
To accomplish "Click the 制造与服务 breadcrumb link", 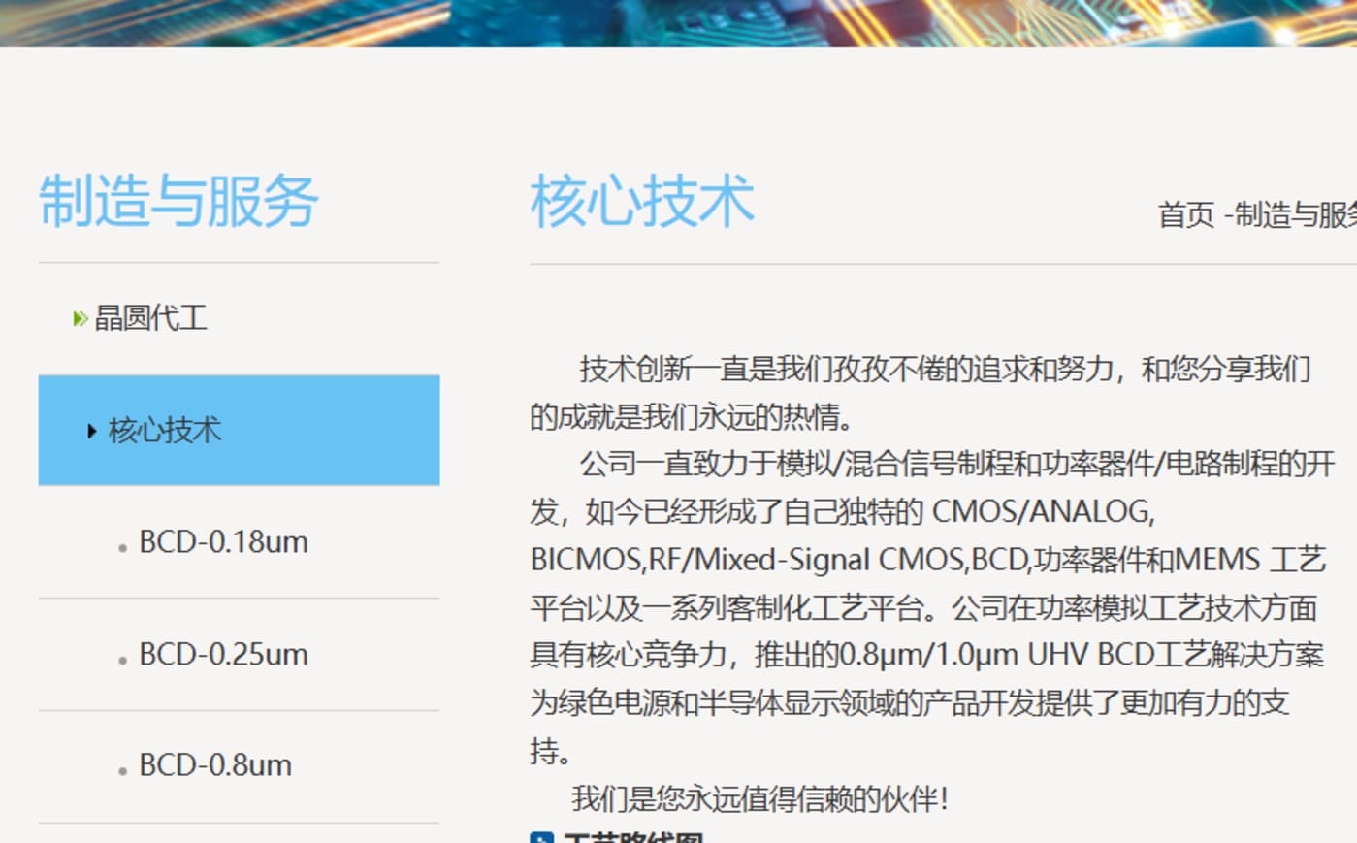I will click(1295, 214).
